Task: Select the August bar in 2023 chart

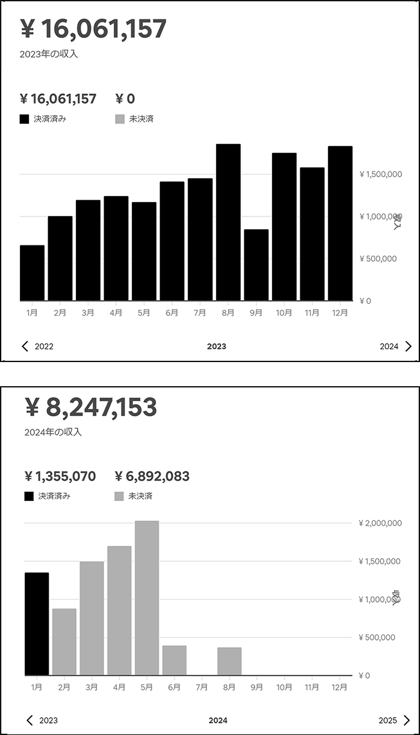Action: point(228,223)
